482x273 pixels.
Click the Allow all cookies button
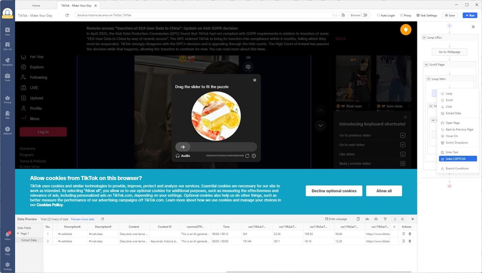[x=384, y=191]
